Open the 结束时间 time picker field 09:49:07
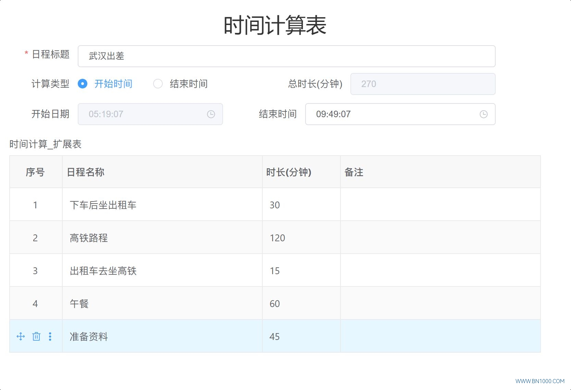 click(400, 114)
